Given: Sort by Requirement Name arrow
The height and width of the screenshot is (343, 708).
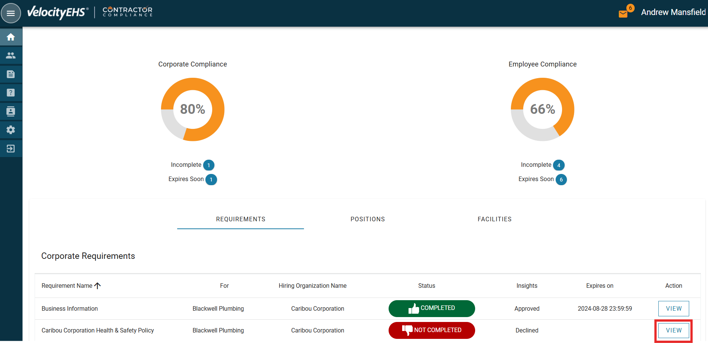Looking at the screenshot, I should coord(97,286).
